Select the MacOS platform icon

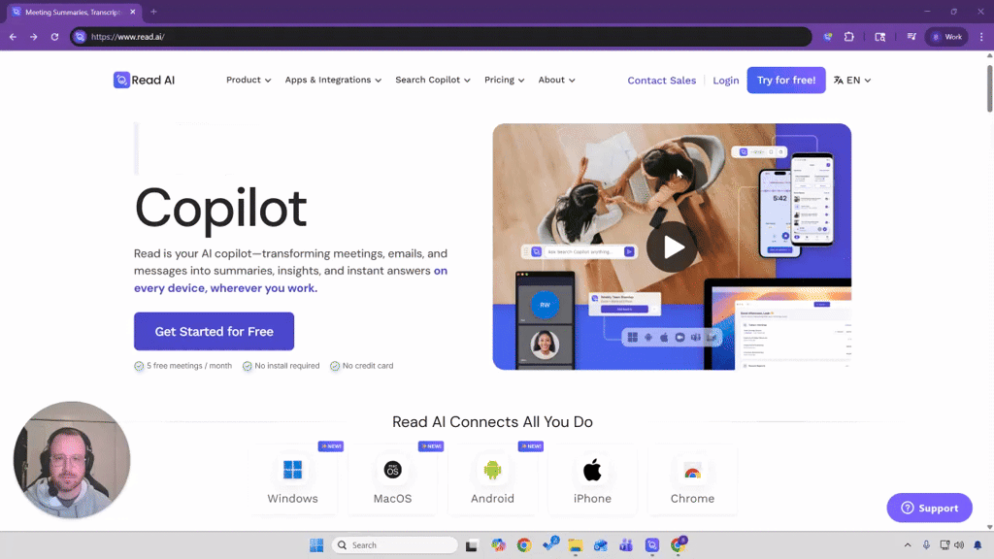coord(392,471)
